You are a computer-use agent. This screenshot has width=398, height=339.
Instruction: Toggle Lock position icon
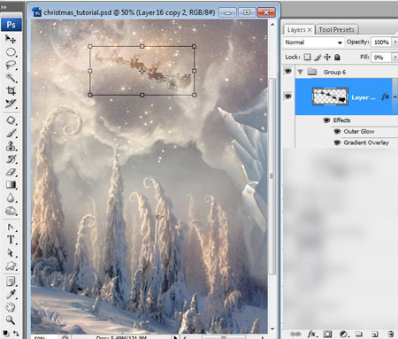point(327,57)
